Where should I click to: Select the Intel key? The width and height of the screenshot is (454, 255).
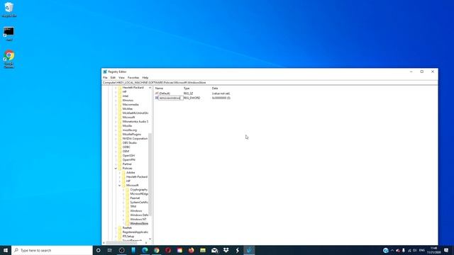126,96
